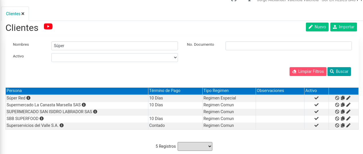Focus the No. Documento input field

[x=289, y=46]
